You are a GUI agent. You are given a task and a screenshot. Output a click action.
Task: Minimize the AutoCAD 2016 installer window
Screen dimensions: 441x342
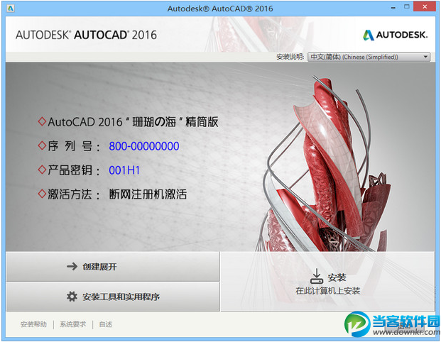[393, 8]
